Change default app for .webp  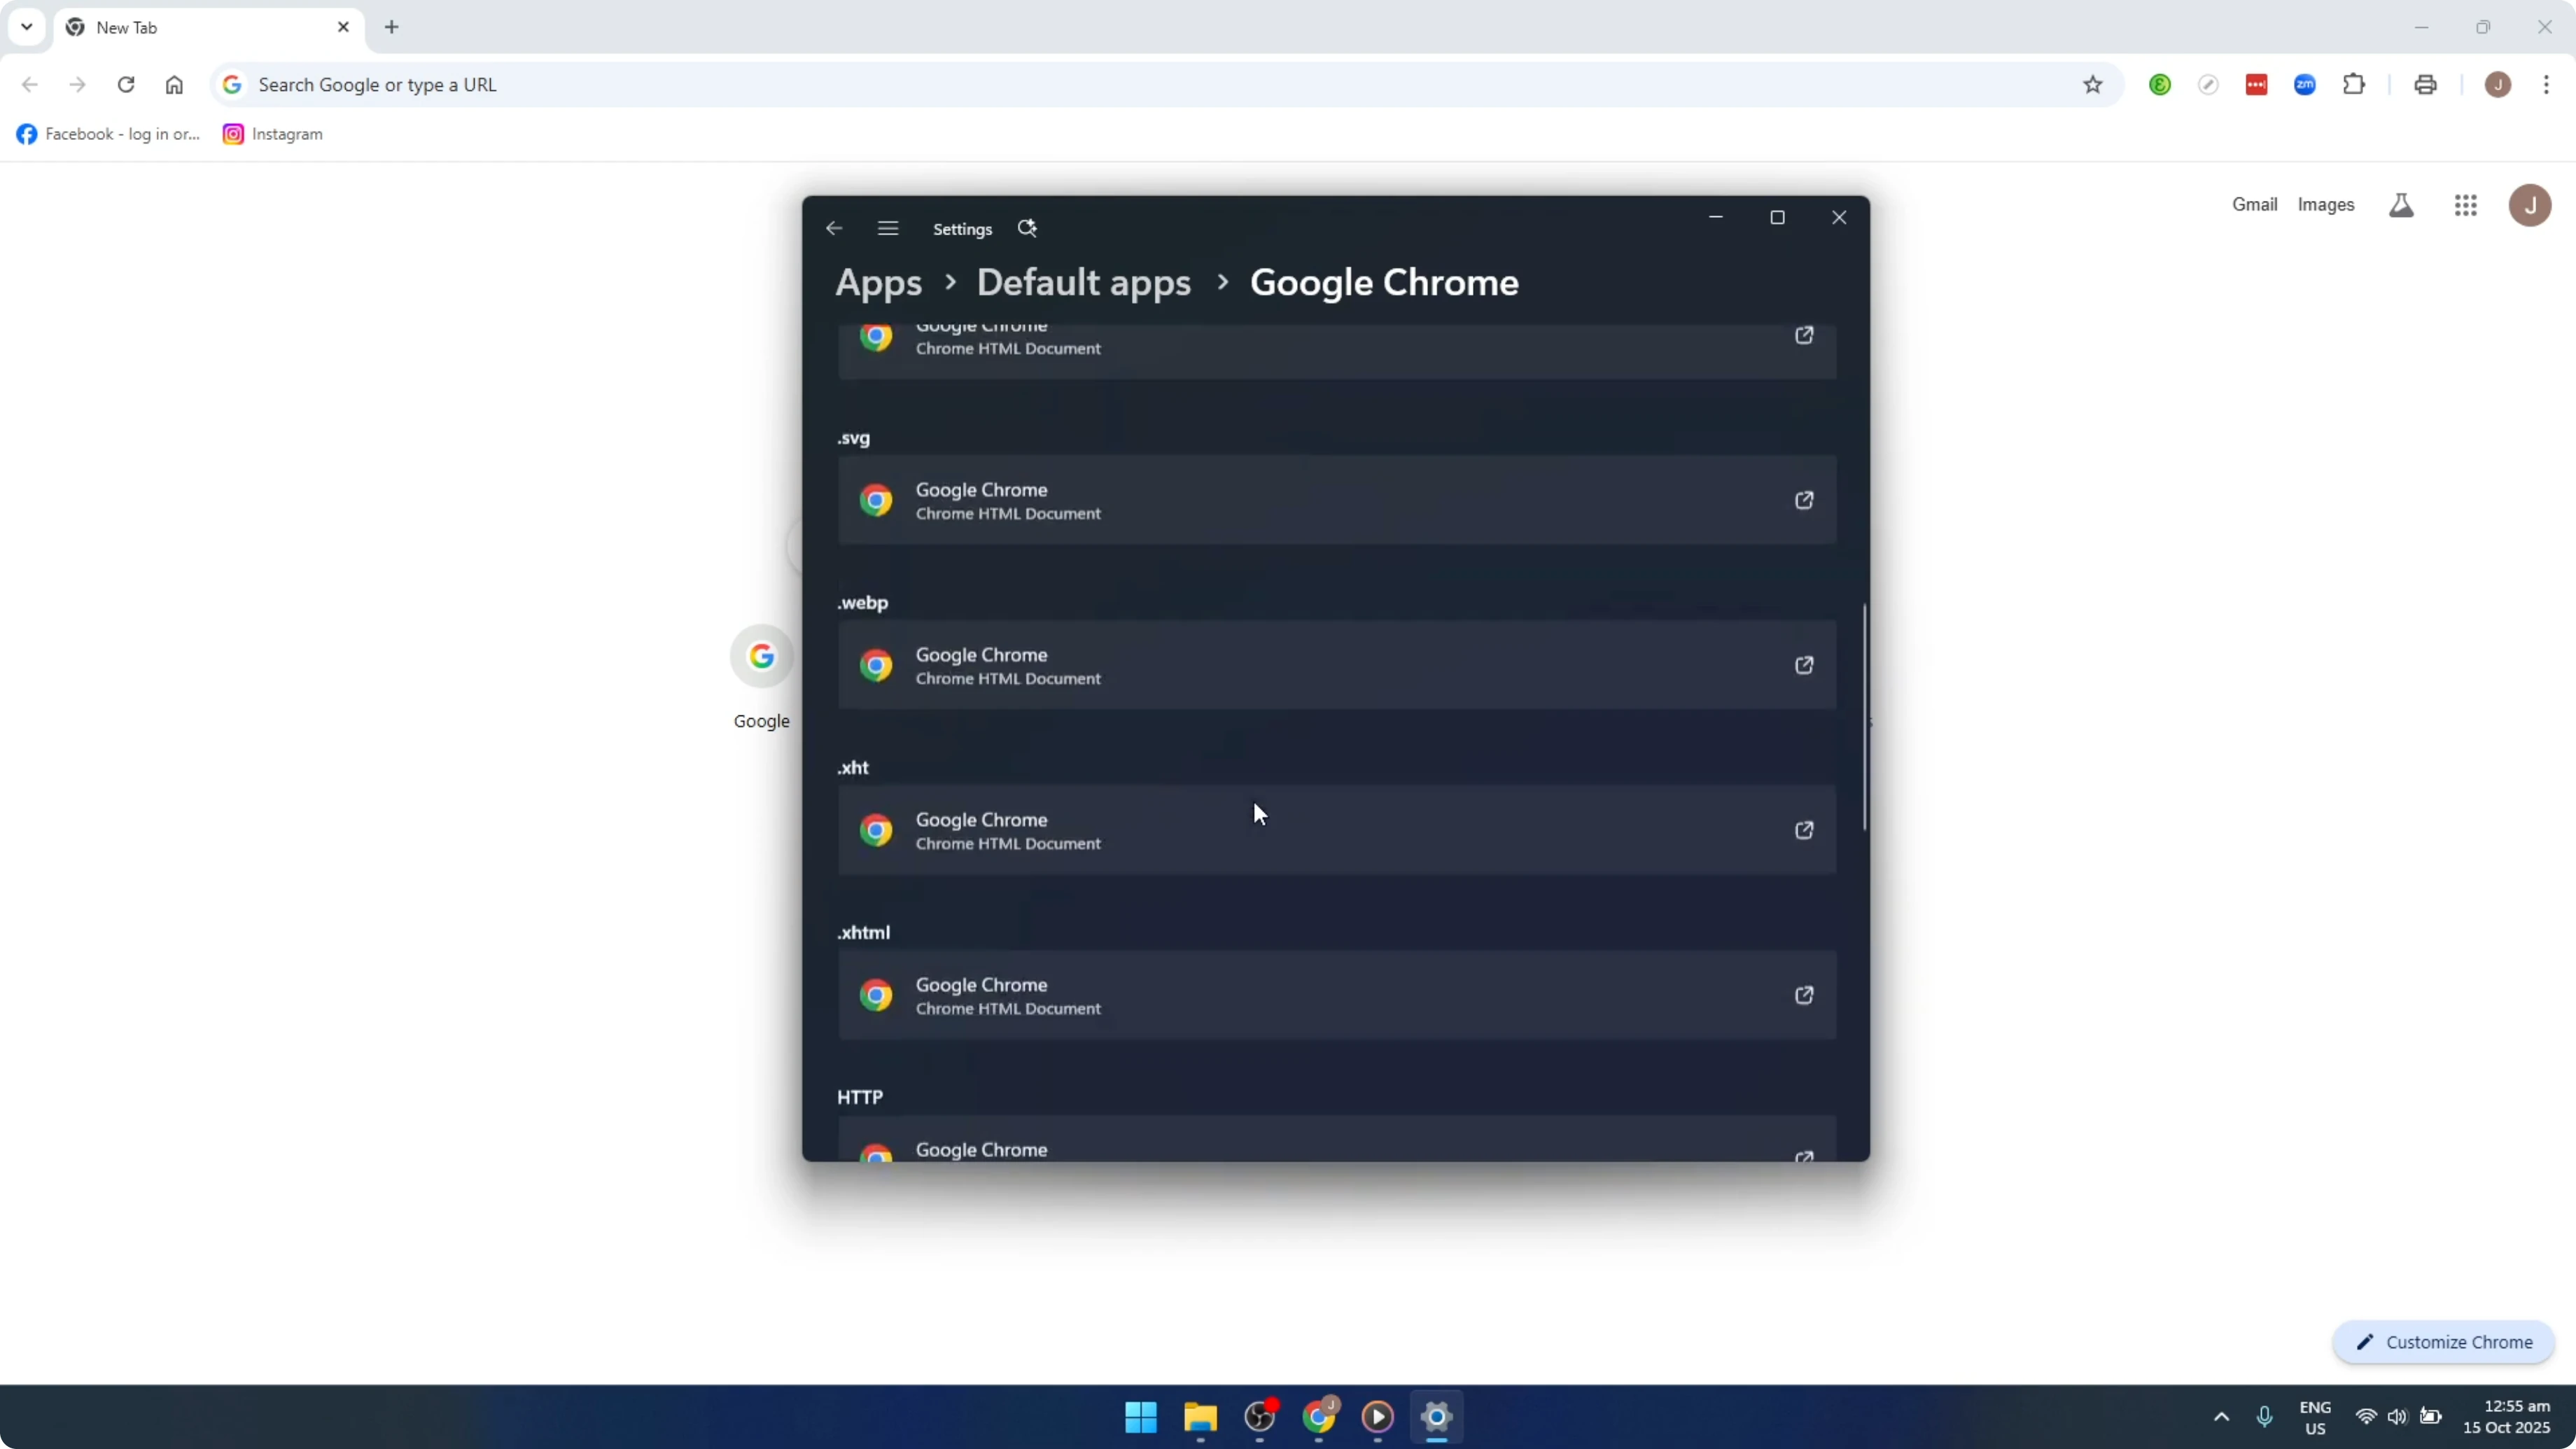click(x=1337, y=665)
